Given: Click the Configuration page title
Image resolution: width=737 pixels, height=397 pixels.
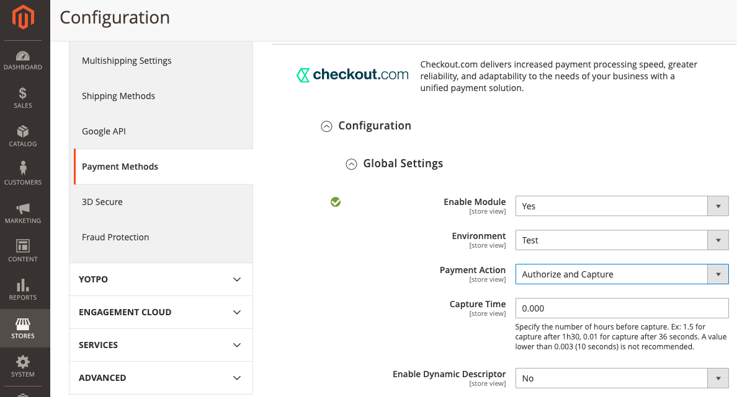Looking at the screenshot, I should click(115, 18).
